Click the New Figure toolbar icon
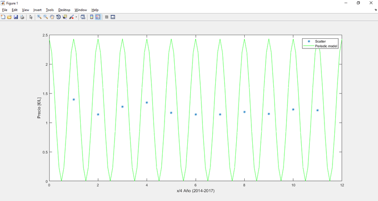 tap(3, 17)
